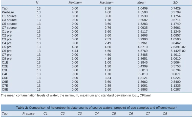Click the 'C7E' row label
Viewport: 193px width, 117px height.
[5, 85]
